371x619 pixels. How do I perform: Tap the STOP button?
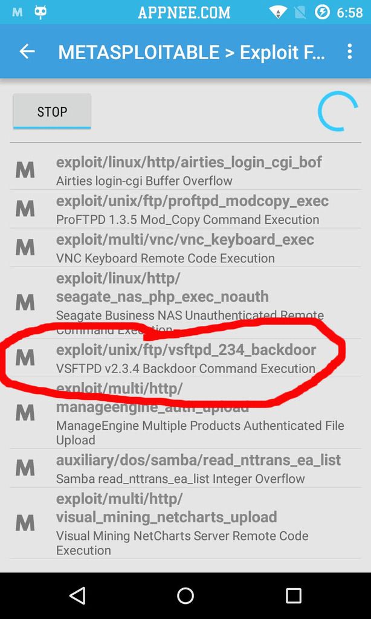[x=52, y=111]
